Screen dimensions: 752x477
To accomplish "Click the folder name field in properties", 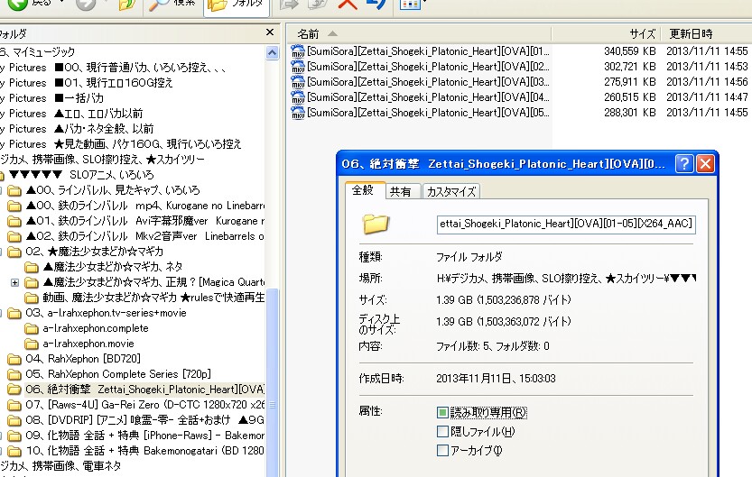I will point(566,225).
